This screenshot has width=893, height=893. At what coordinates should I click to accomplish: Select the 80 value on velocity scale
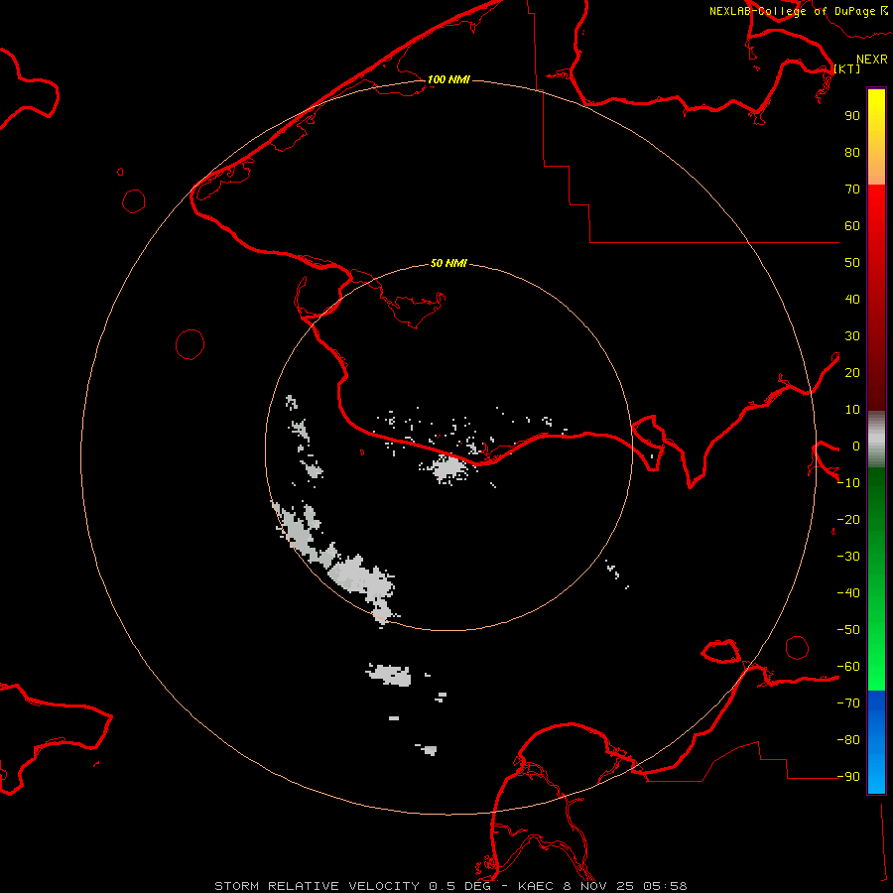pos(852,153)
